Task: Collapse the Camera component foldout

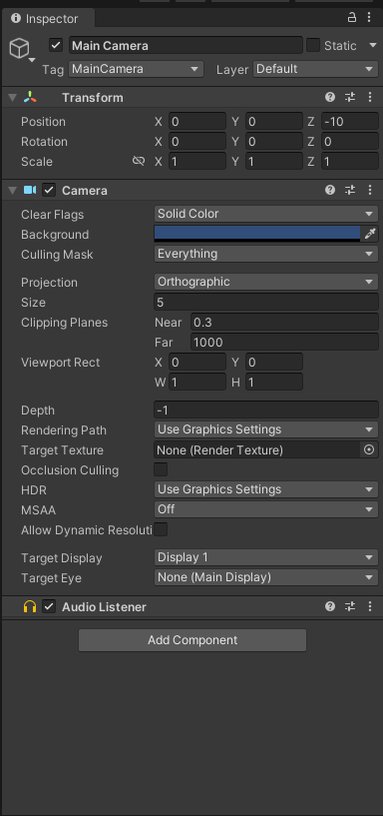Action: point(13,190)
